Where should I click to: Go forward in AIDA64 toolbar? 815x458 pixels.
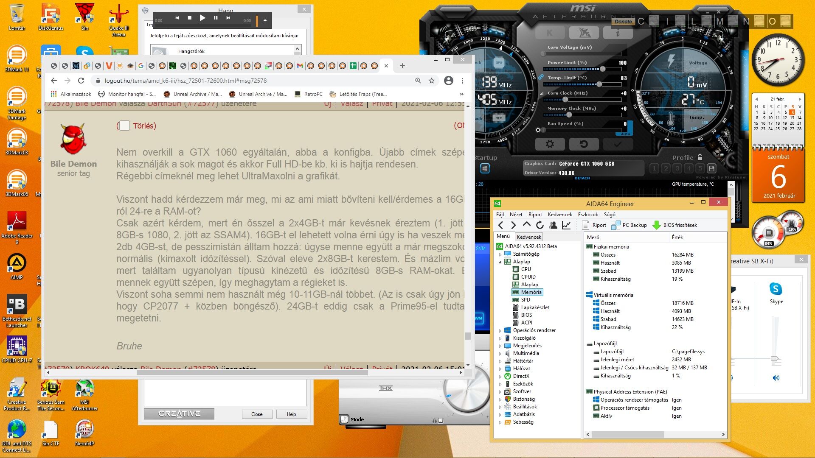click(514, 225)
